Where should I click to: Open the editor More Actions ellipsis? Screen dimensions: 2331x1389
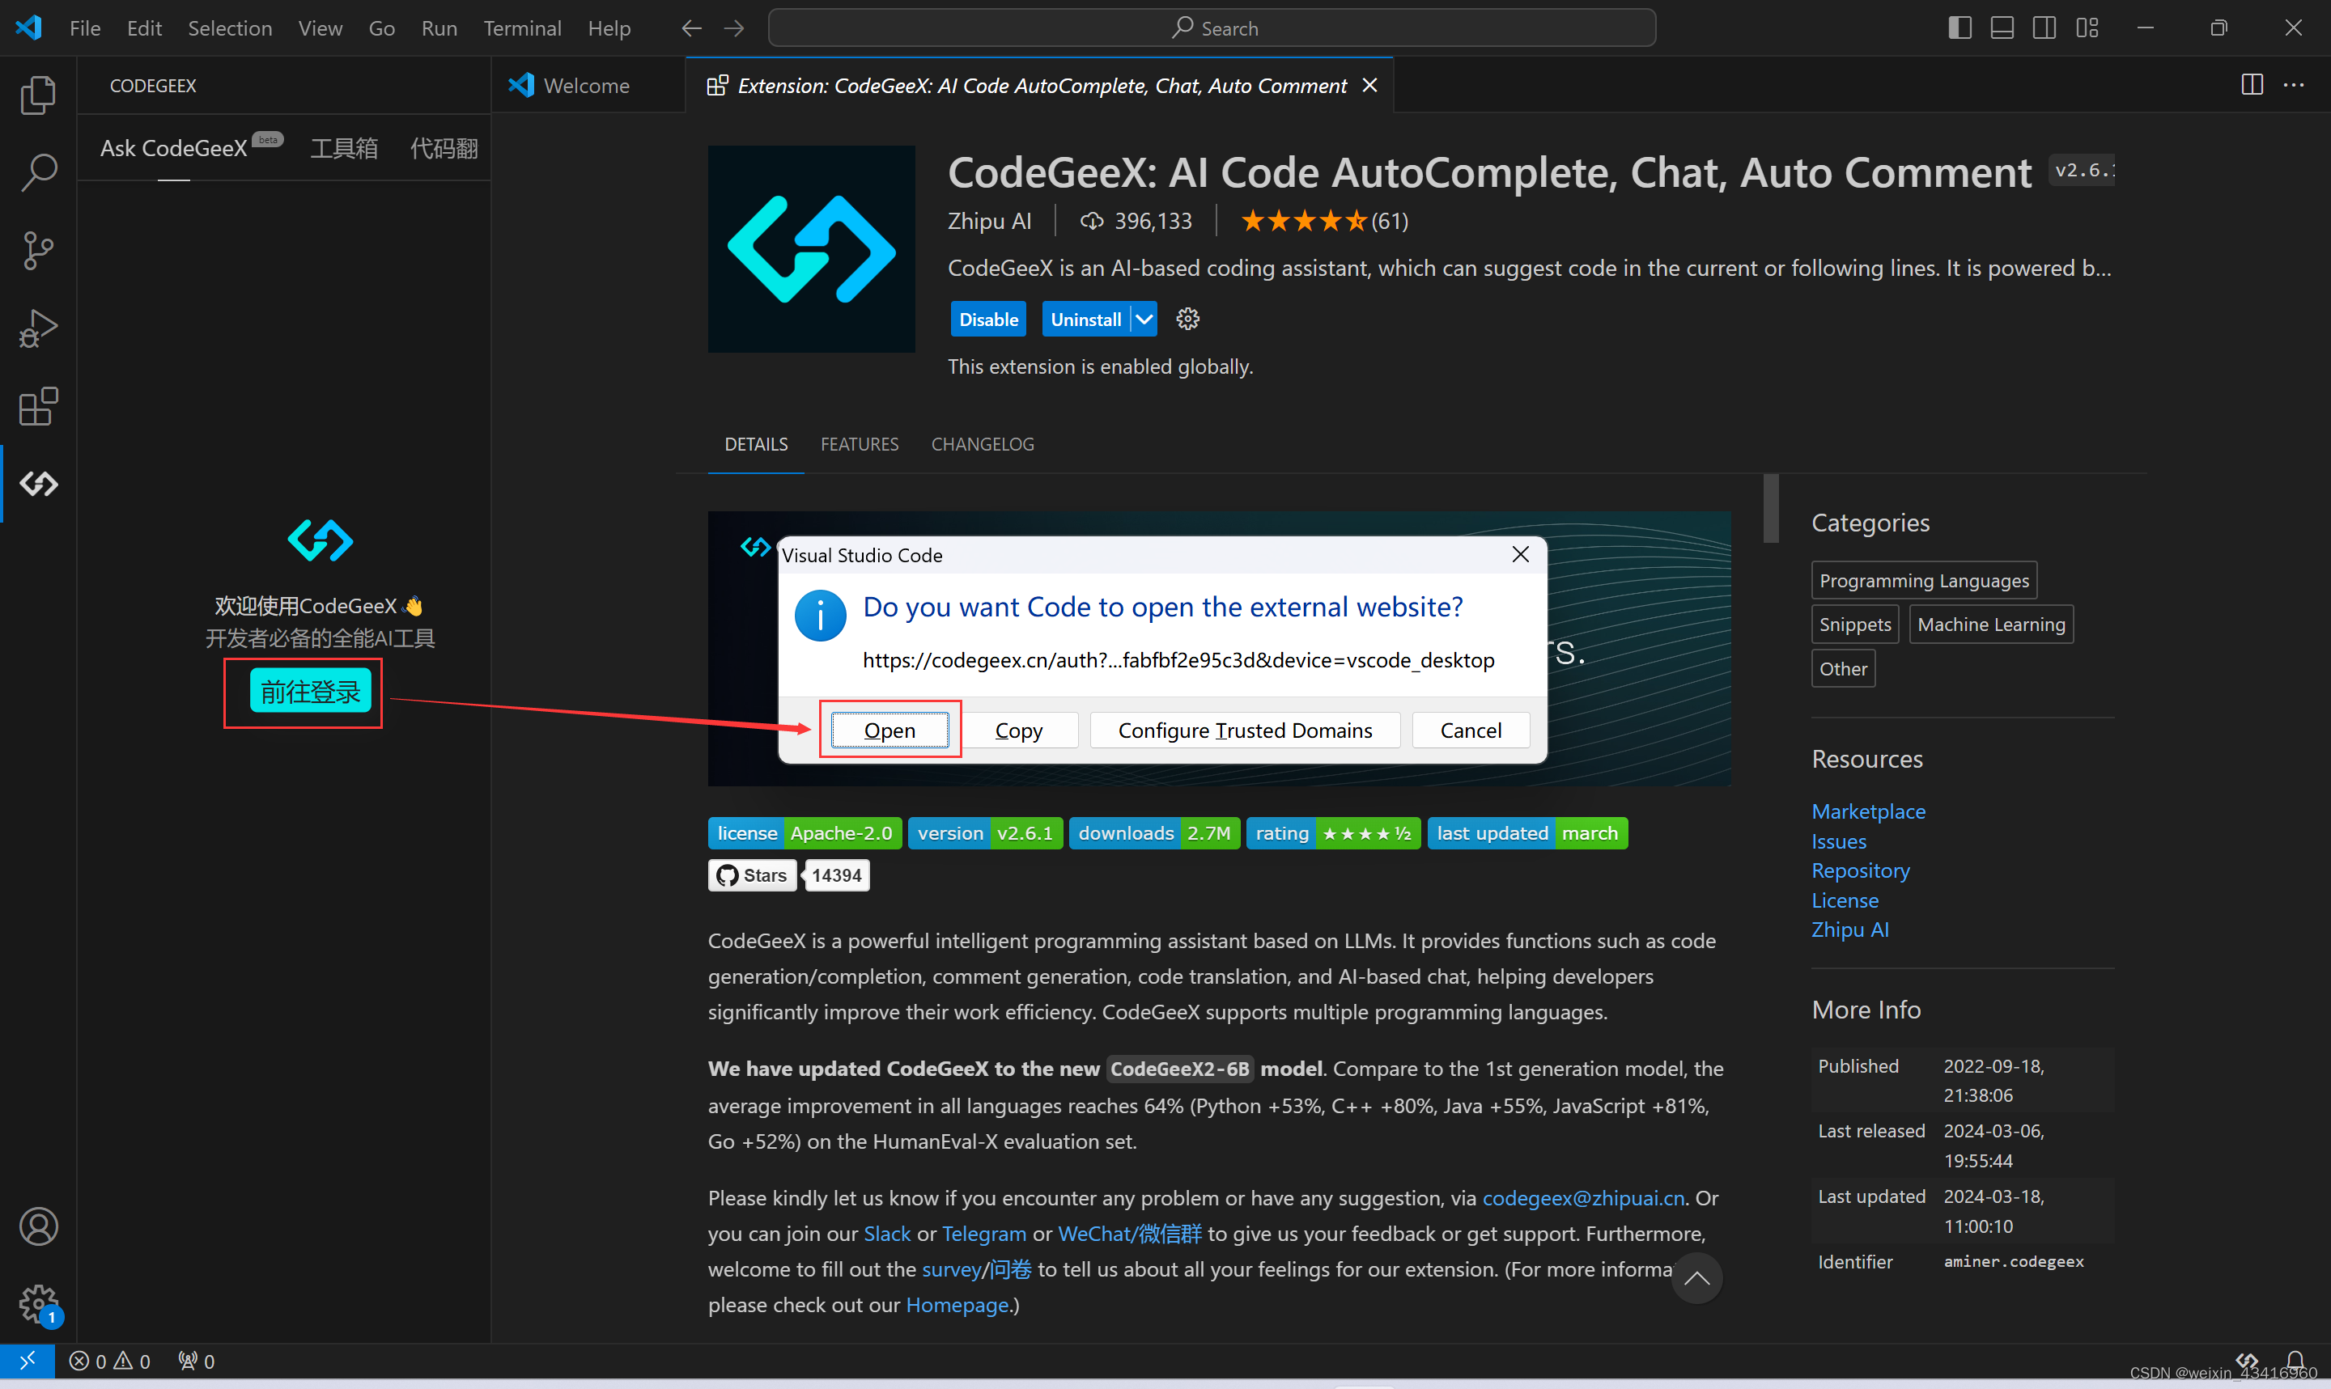tap(2294, 85)
